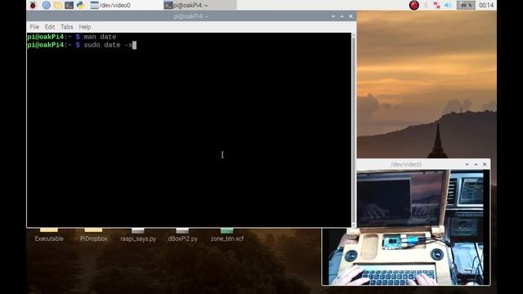Launch the Terminal from the panel launcher
Screen dimensions: 523x294
pyautogui.click(x=69, y=5)
